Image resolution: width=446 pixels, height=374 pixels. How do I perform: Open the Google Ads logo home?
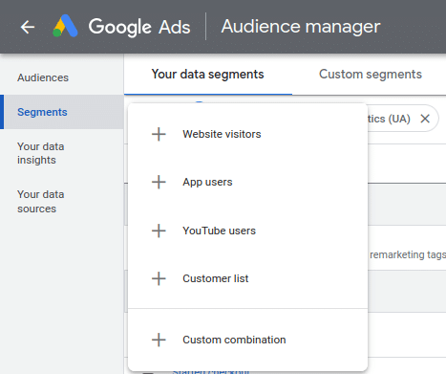pyautogui.click(x=65, y=26)
